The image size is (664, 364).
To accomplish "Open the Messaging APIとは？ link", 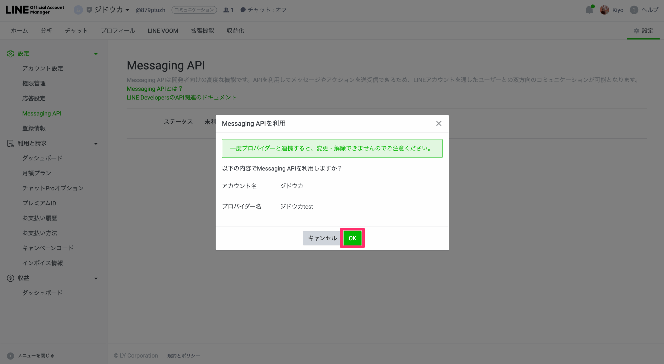I will tap(155, 89).
